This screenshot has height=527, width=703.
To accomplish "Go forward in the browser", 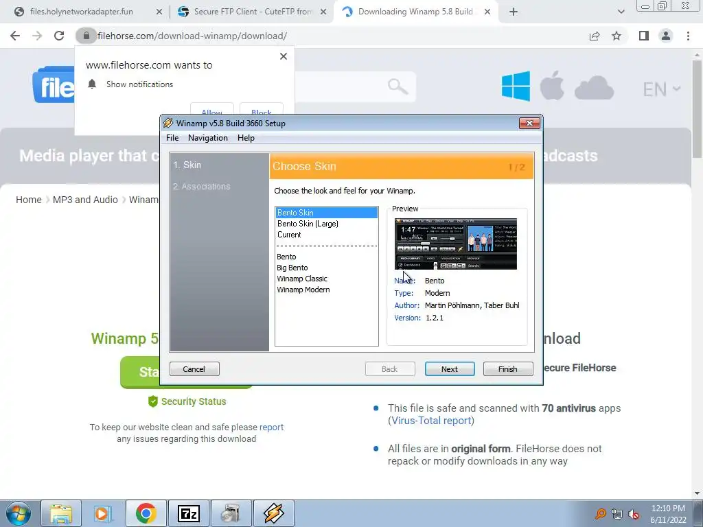I will pos(37,36).
